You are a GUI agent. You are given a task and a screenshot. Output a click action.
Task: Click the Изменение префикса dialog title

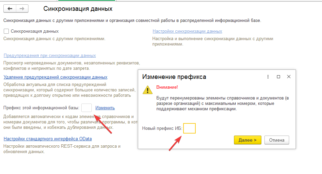(x=174, y=77)
